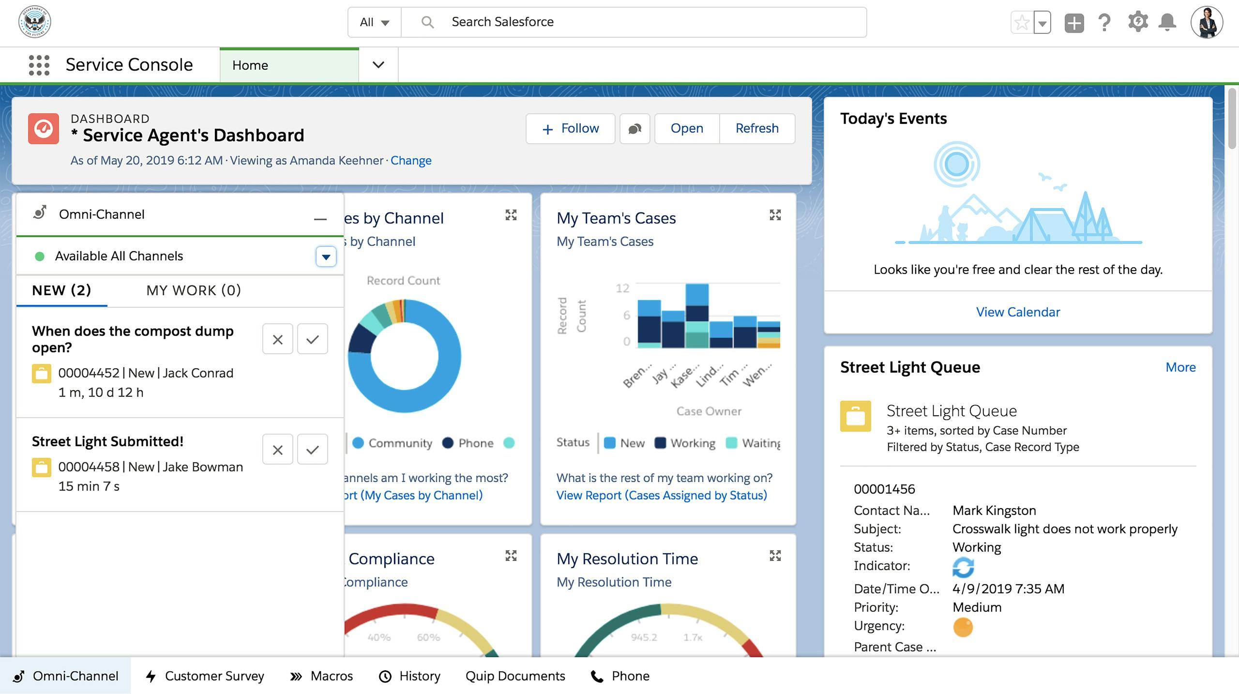Open the Phone utility in bottom bar
The width and height of the screenshot is (1239, 694).
point(620,676)
